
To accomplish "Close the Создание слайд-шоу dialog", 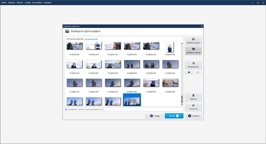I will (x=201, y=26).
